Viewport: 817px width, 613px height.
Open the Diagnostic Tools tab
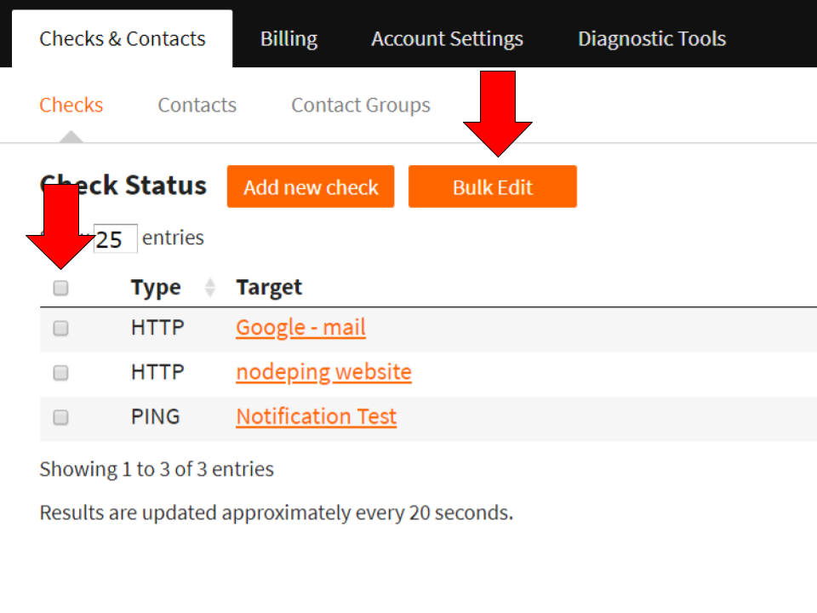tap(652, 38)
